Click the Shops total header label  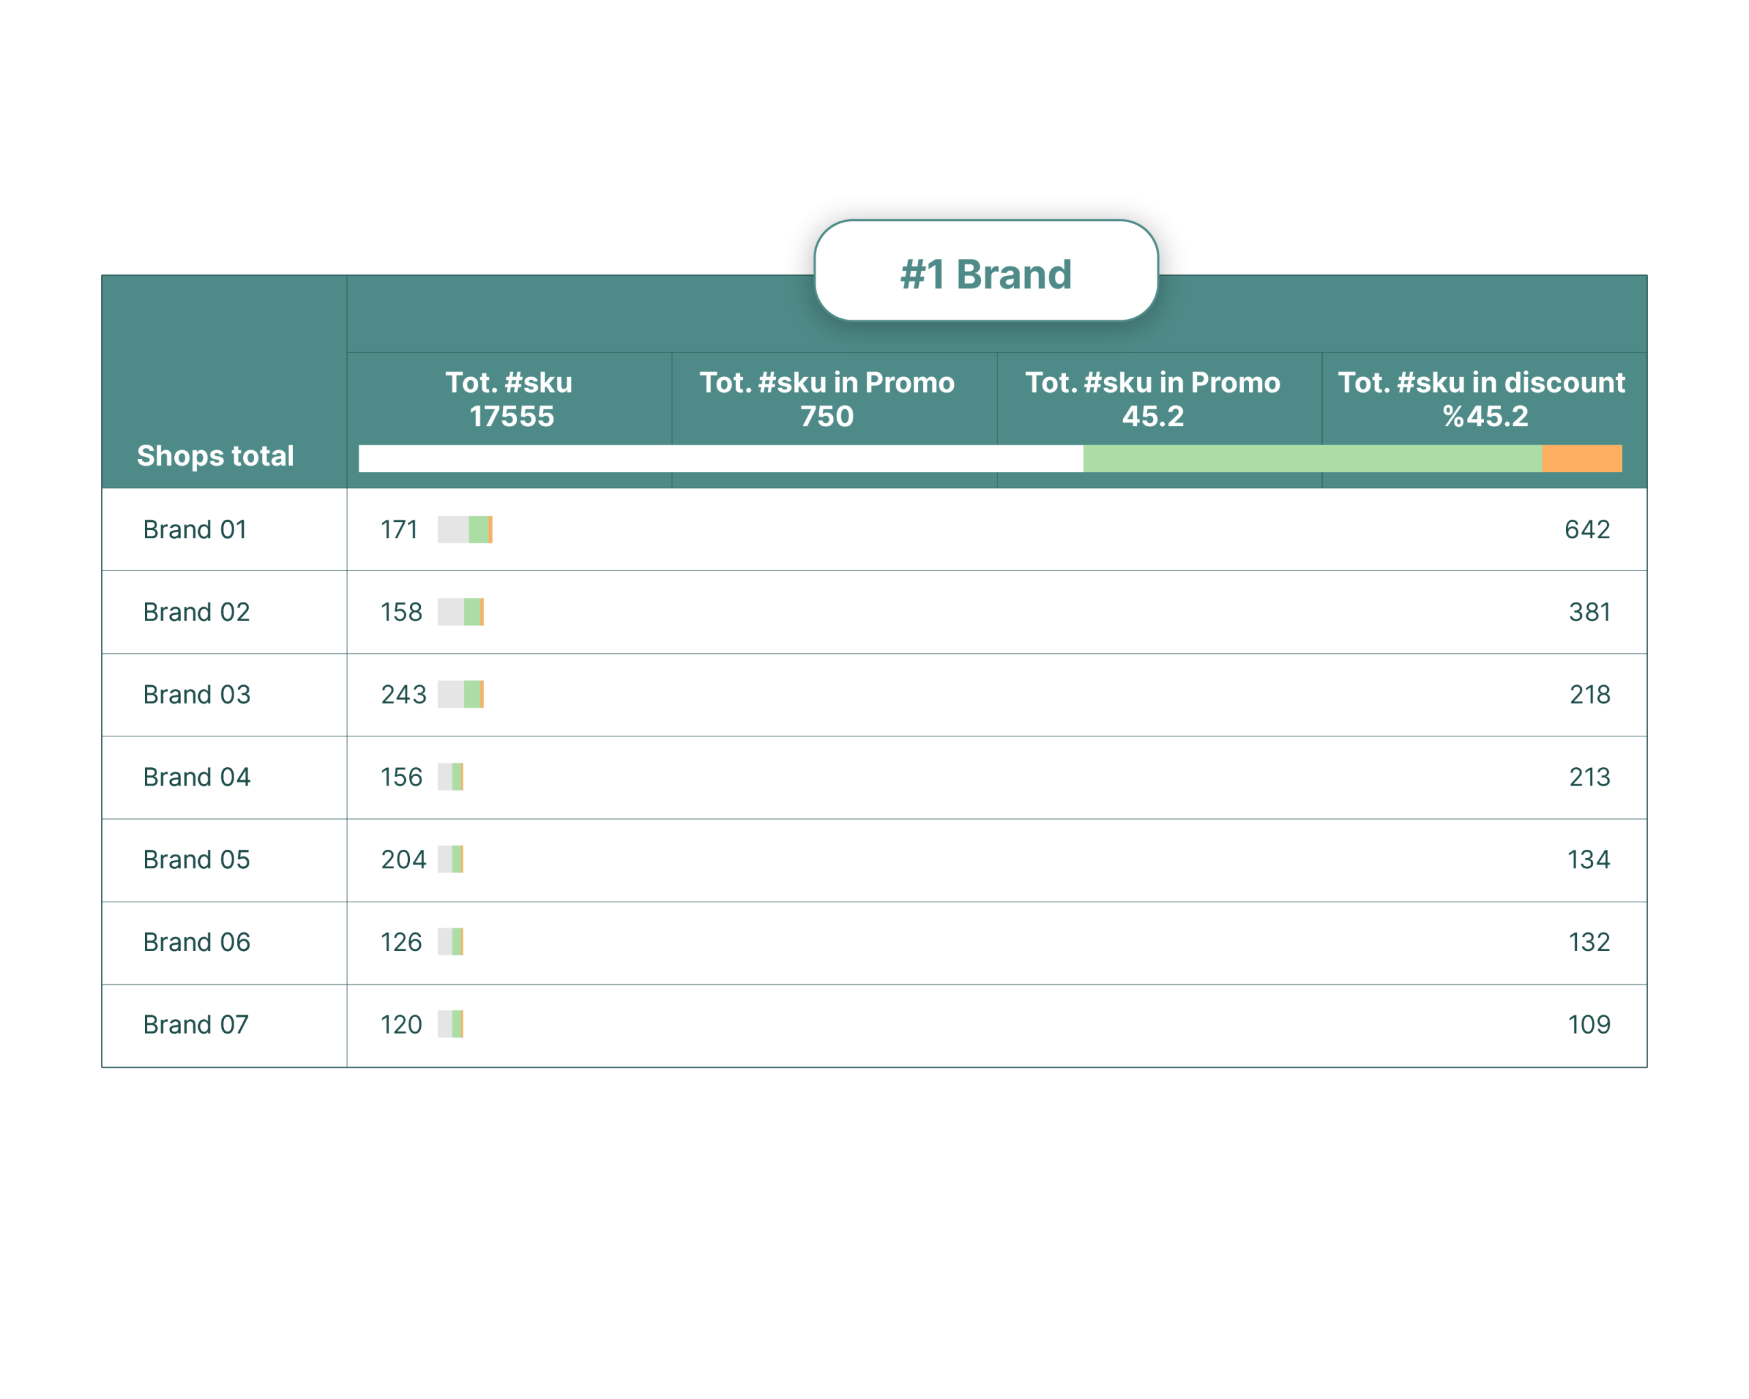(x=215, y=456)
